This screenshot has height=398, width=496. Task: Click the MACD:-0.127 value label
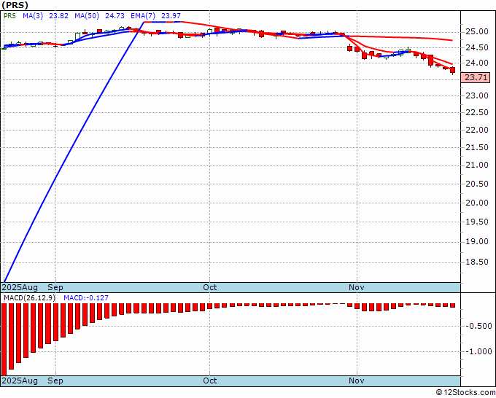[86, 298]
